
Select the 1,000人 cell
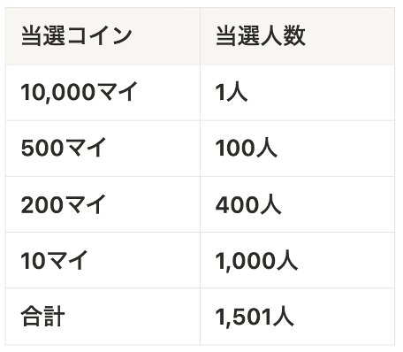point(297,260)
